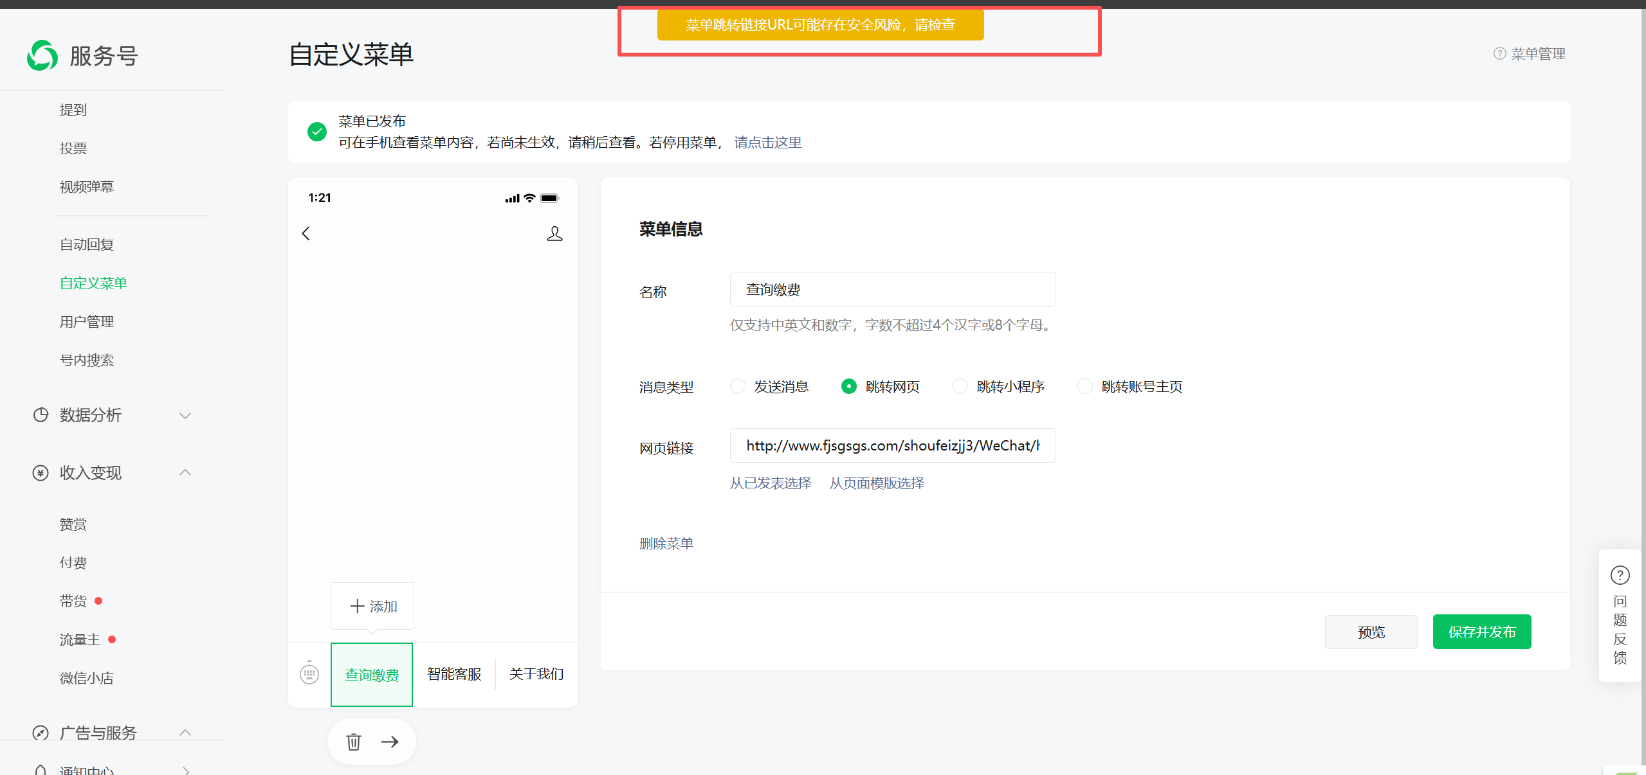Viewport: 1646px width, 775px height.
Task: Click the 网页链接 URL input field
Action: point(892,445)
